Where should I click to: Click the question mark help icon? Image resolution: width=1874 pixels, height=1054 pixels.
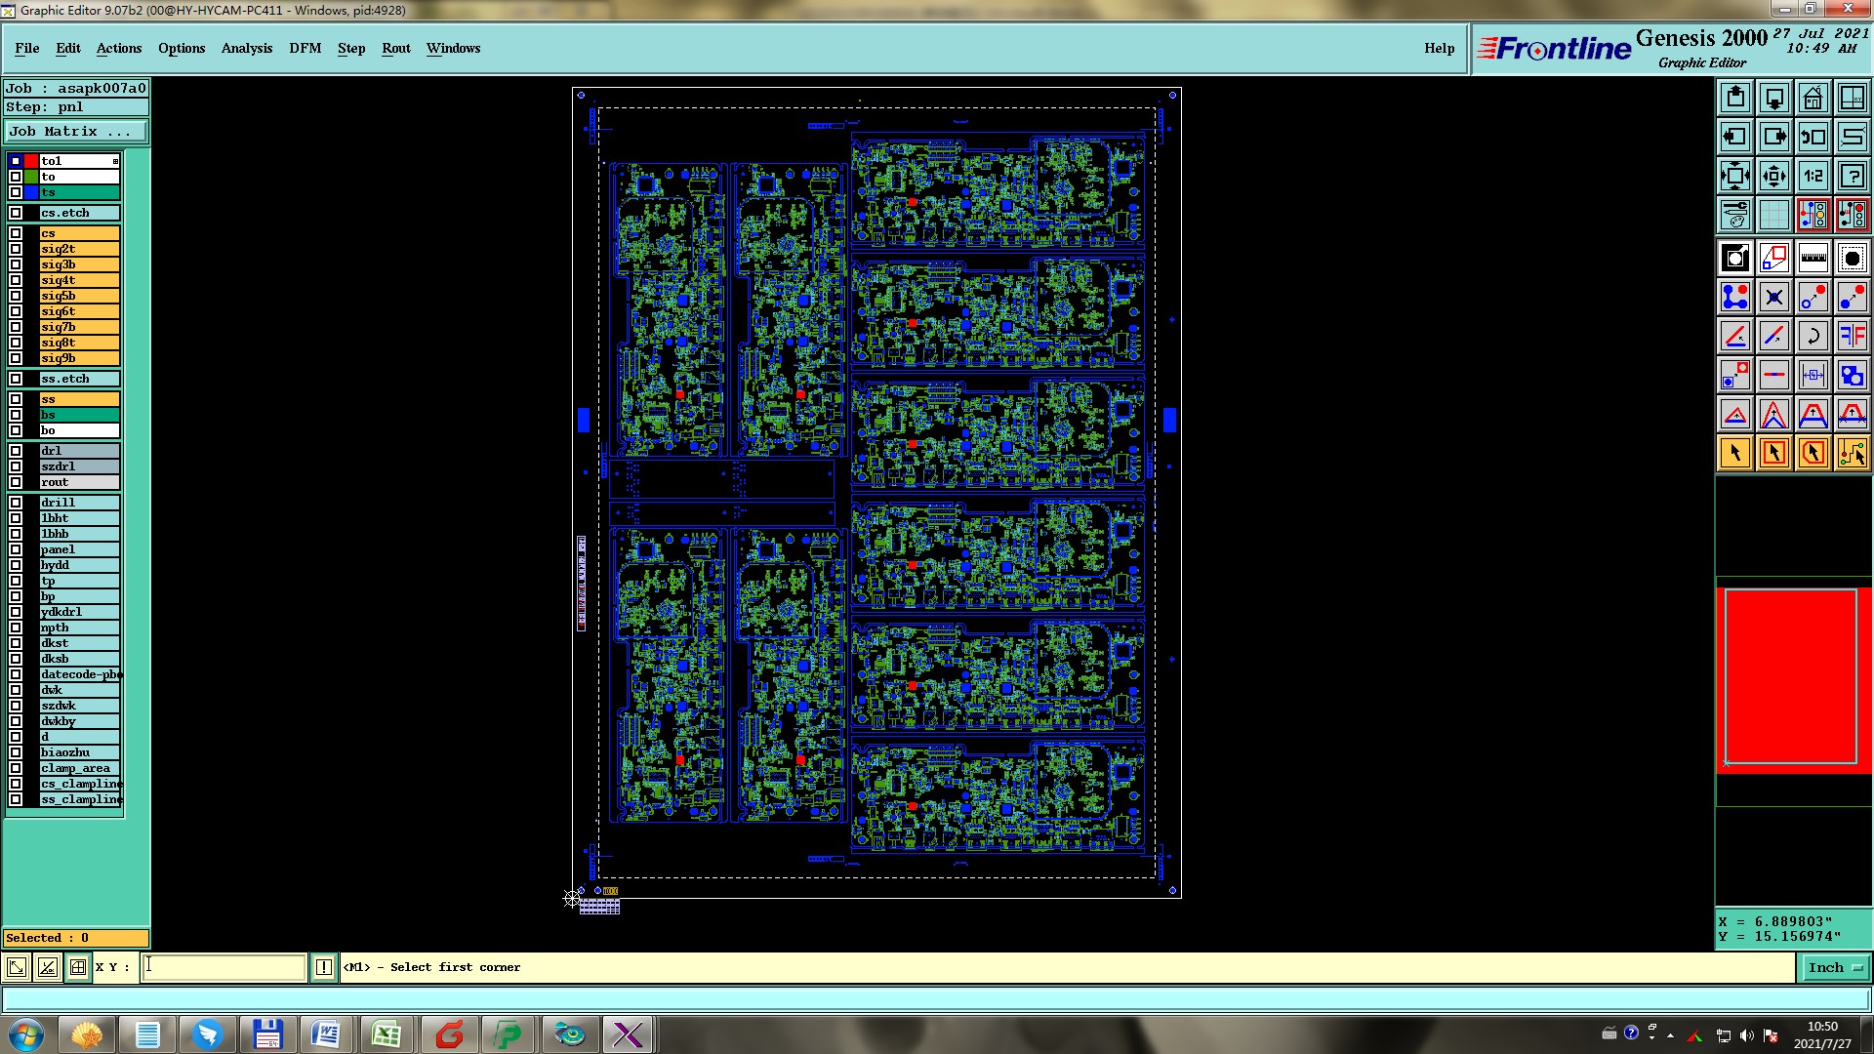(x=1852, y=176)
